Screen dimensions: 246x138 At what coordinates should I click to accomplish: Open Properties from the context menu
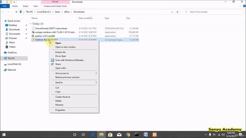pos(60,110)
